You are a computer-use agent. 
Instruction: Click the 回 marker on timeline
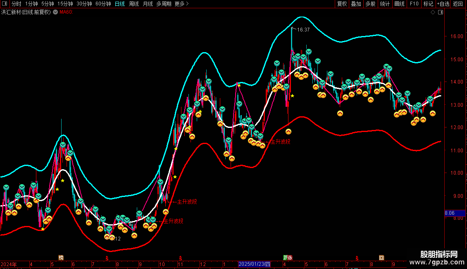click(x=381, y=257)
